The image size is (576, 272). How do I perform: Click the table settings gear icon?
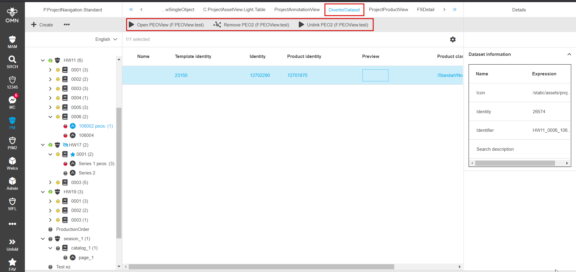pyautogui.click(x=453, y=39)
